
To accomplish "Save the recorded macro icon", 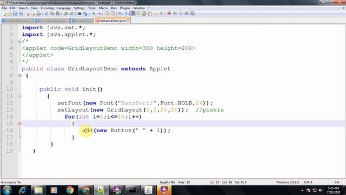I will click(192, 14).
